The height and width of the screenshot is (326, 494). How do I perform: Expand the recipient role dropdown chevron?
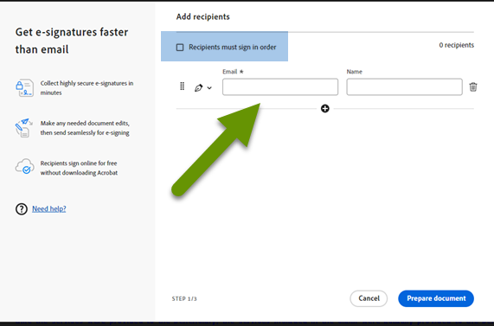click(209, 88)
